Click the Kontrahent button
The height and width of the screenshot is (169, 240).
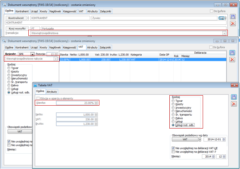16,18
